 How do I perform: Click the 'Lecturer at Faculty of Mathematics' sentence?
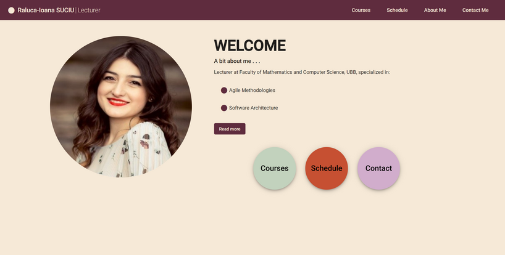coord(302,72)
